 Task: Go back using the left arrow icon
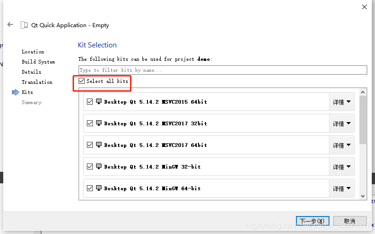(10, 24)
